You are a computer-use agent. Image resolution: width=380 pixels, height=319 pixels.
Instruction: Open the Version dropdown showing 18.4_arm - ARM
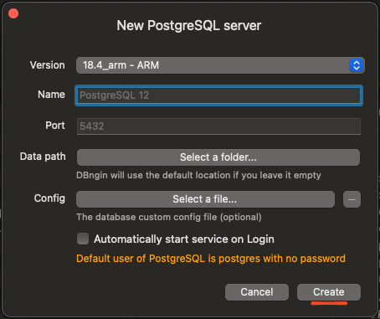220,65
